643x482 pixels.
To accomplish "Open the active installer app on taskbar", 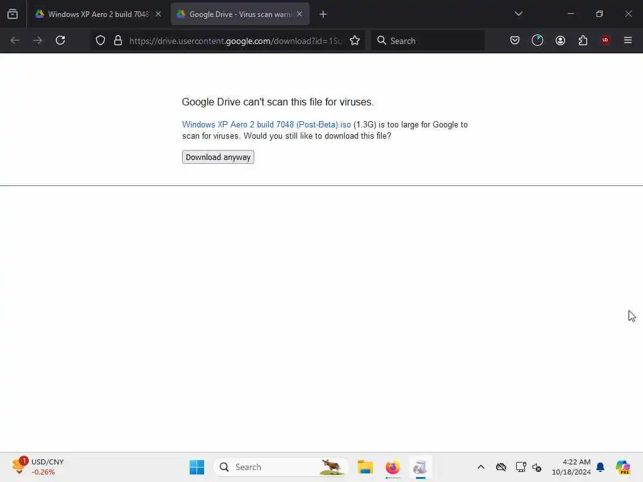I will (420, 467).
